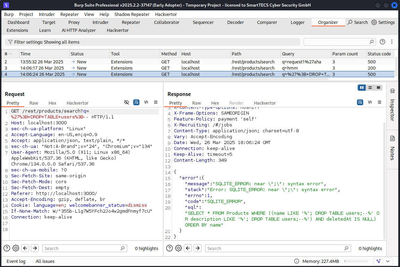Open the three-dot options menu
This screenshot has height=267, width=400.
[392, 42]
